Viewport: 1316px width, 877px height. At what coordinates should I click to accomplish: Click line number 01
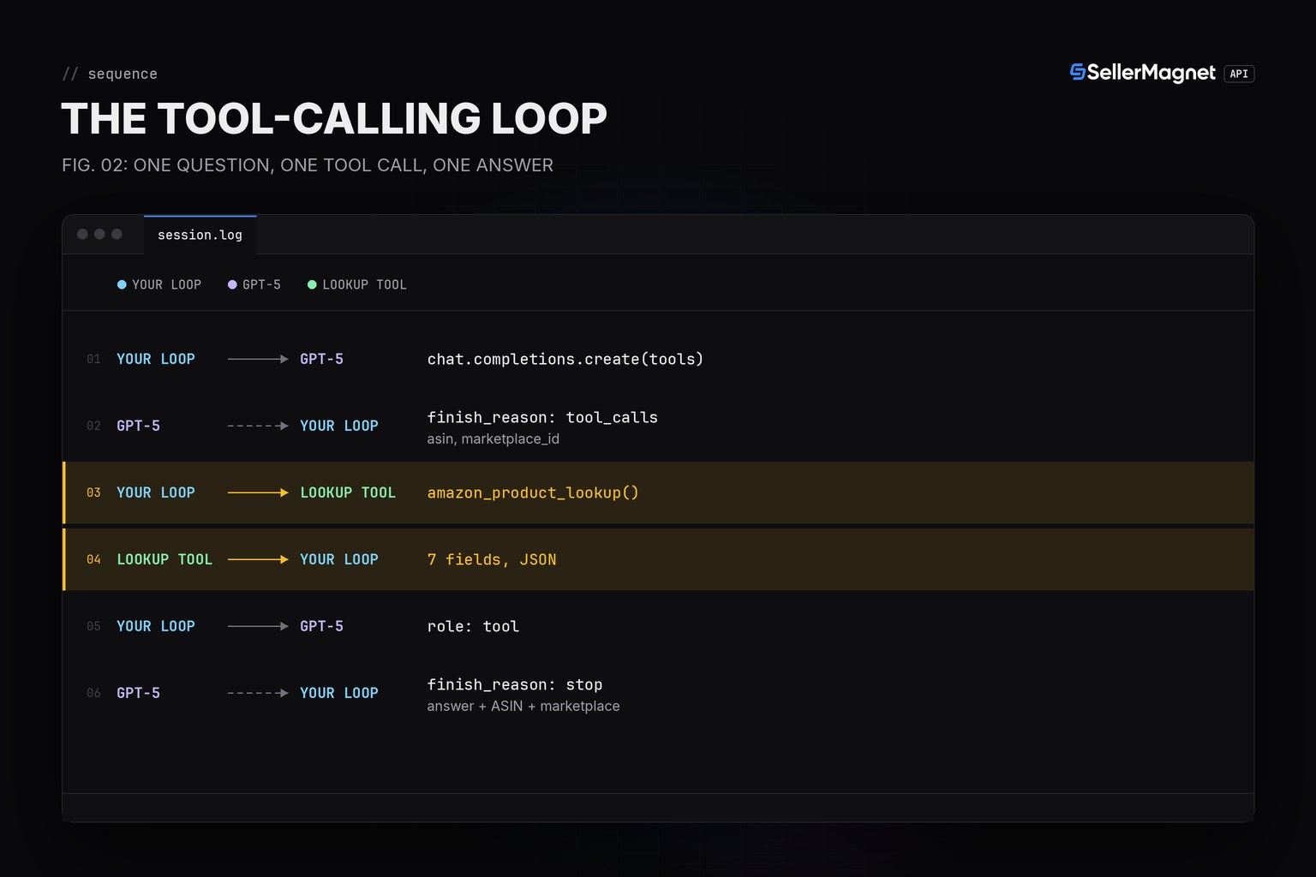click(93, 359)
